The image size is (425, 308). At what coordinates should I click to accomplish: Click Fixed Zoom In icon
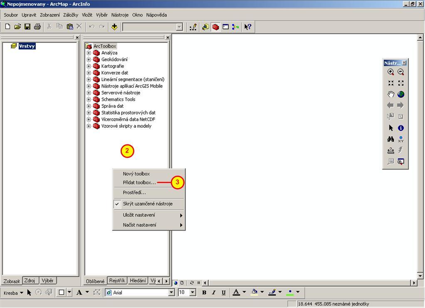(390, 83)
